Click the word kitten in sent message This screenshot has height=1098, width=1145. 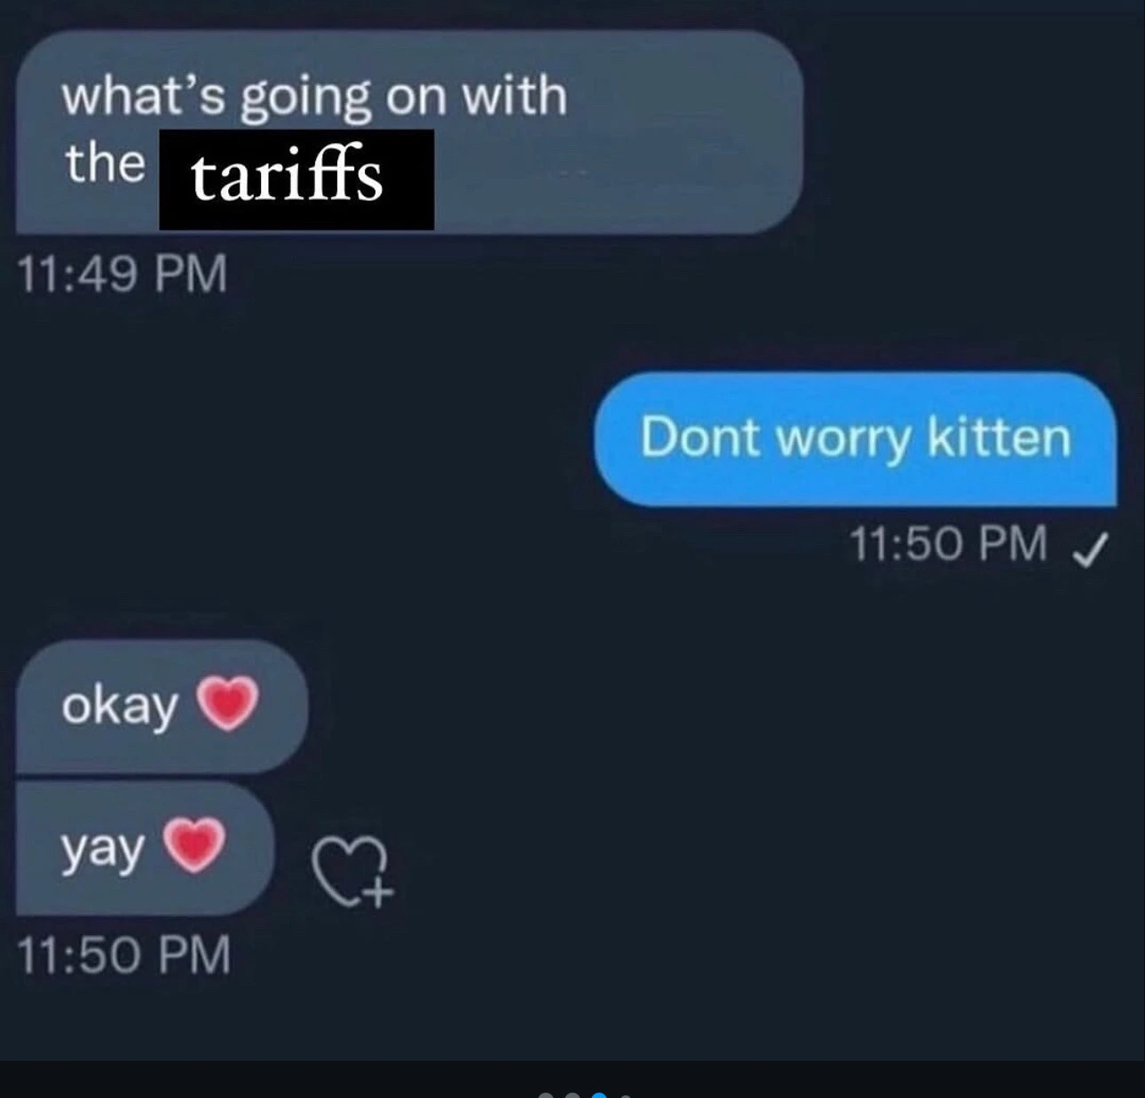(999, 437)
